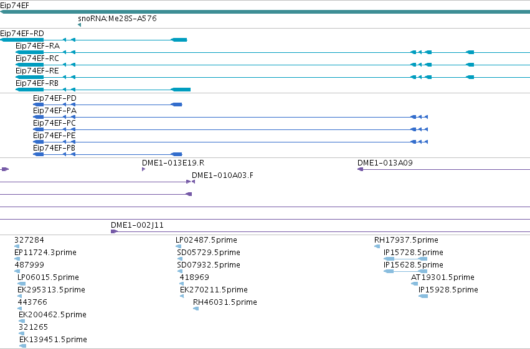This screenshot has height=349, width=530.
Task: Click the DME1-013E19.R feature label
Action: click(173, 163)
